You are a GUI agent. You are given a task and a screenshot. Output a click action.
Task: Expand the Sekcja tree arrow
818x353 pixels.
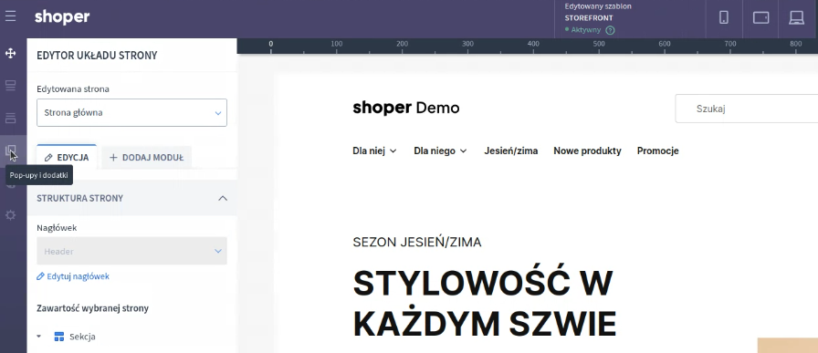tap(38, 337)
